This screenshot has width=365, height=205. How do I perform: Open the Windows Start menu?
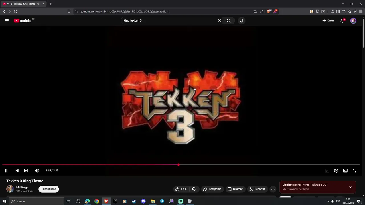[x=4, y=201]
